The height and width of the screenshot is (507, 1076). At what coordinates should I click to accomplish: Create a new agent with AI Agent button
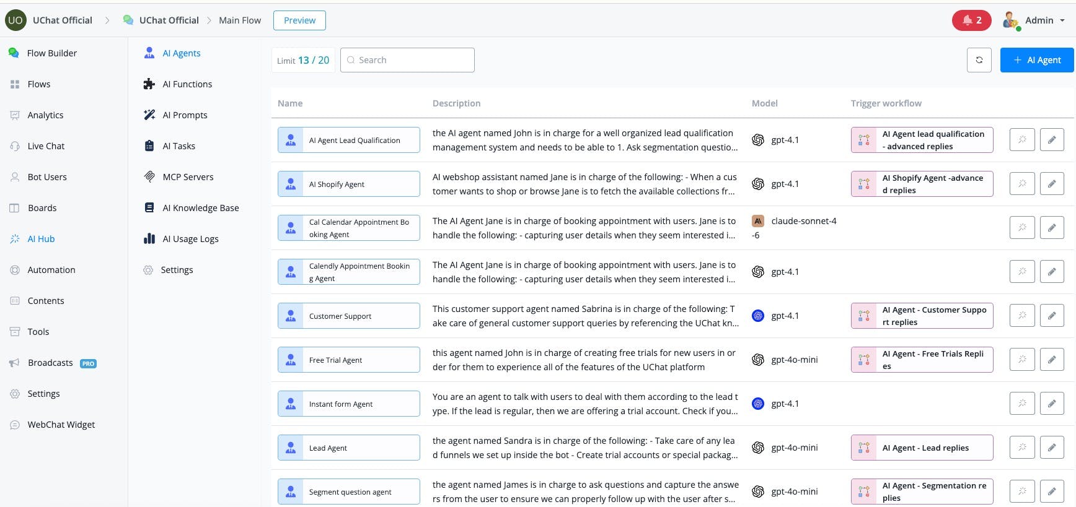click(1037, 60)
